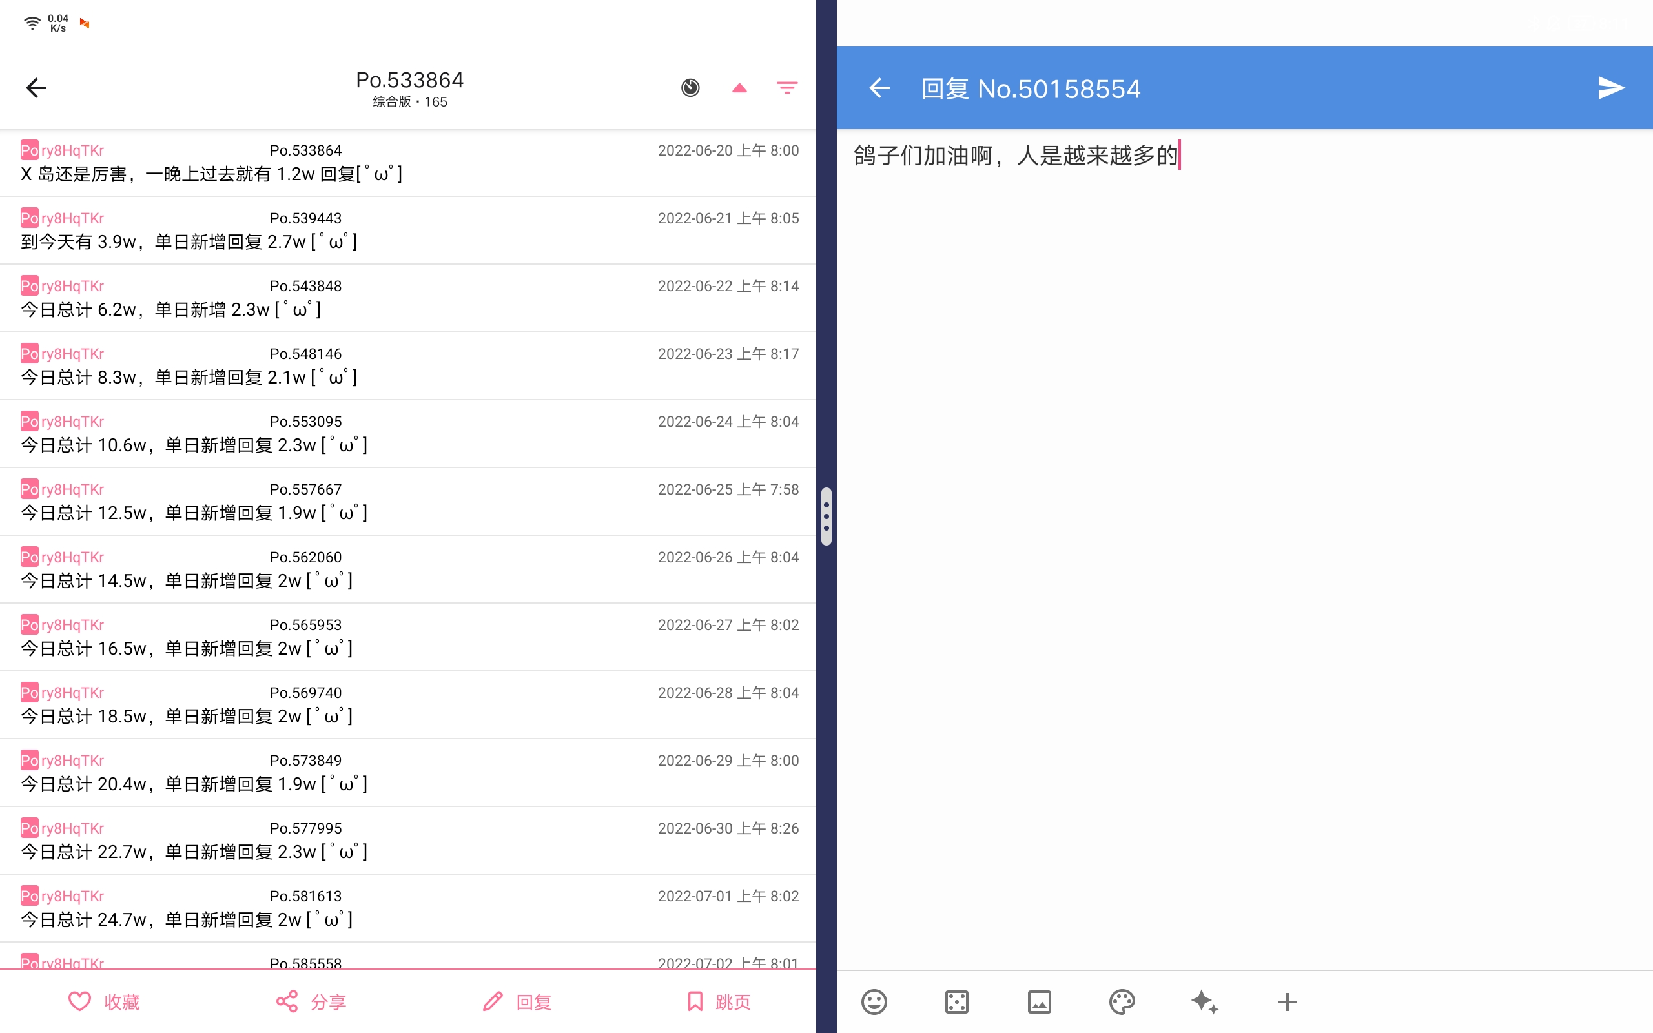Toggle the dark mode clock icon
The width and height of the screenshot is (1653, 1033).
click(x=690, y=88)
